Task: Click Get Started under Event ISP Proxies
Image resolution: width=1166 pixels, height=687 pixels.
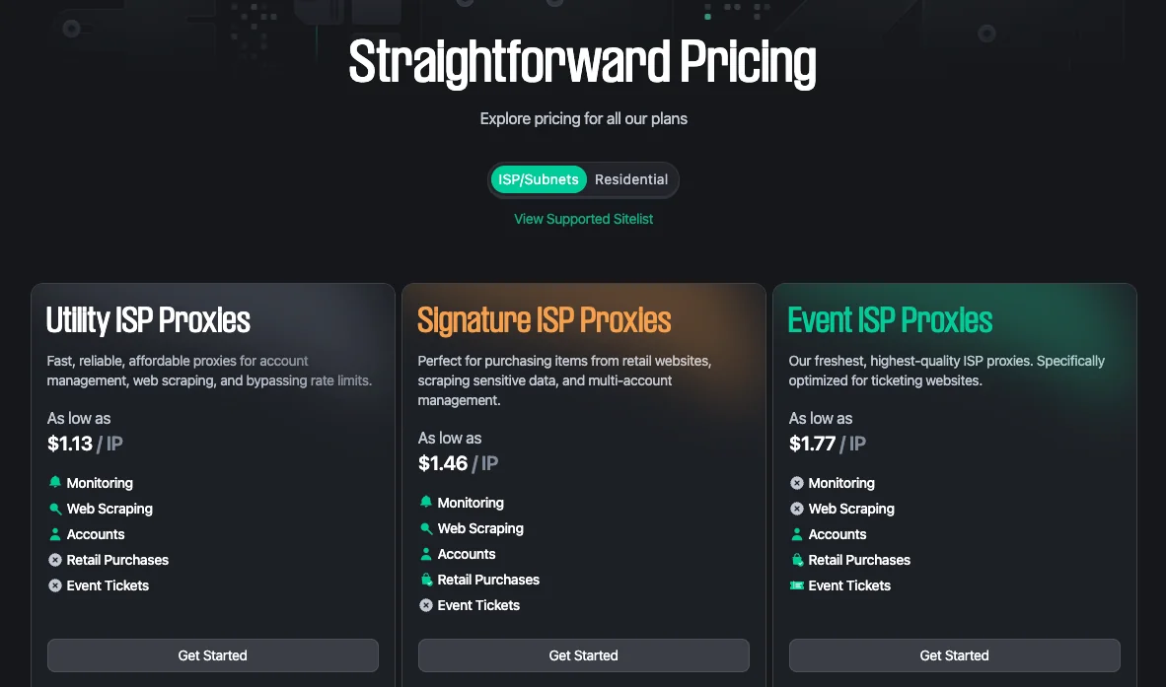Action: coord(954,655)
